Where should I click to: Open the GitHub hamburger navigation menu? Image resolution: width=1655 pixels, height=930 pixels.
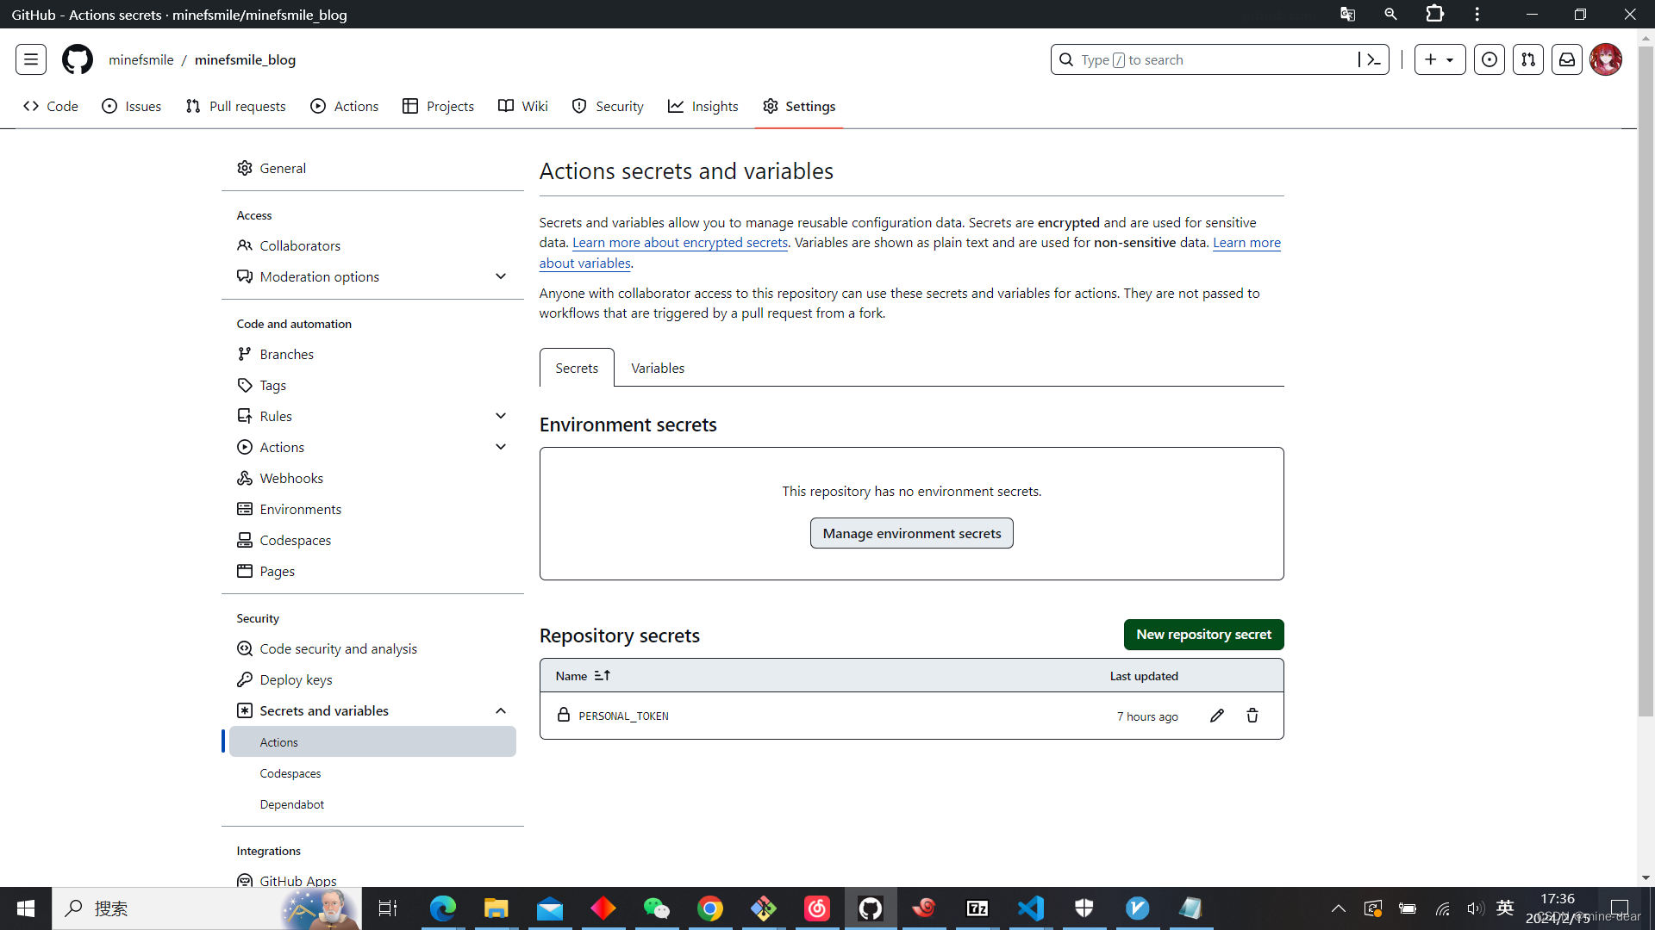31,59
